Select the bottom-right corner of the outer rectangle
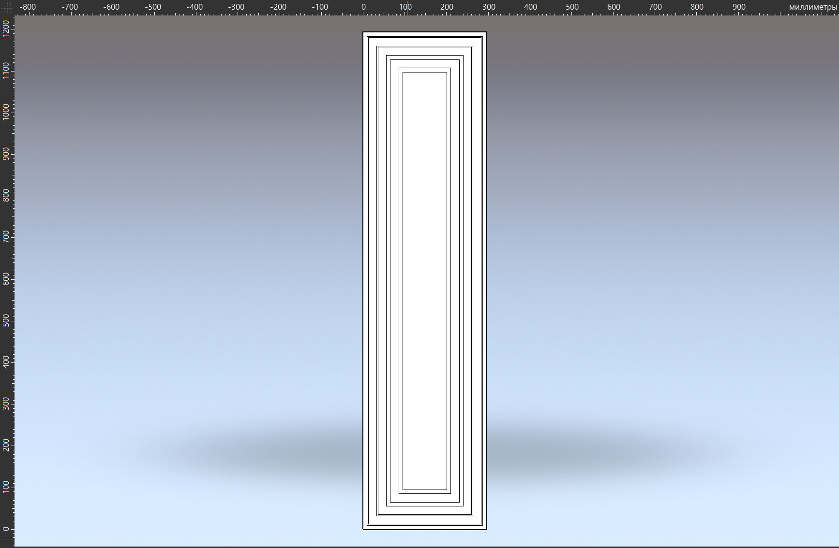Viewport: 839px width, 548px height. (x=486, y=529)
